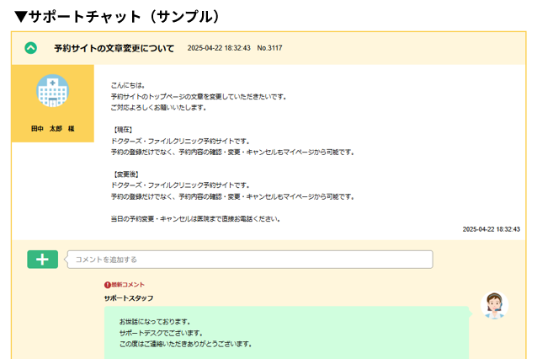Screen dimensions: 537x359
Task: Click the header timestamp beside the title
Action: coord(218,48)
